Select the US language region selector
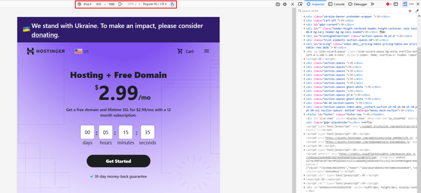 (81, 51)
